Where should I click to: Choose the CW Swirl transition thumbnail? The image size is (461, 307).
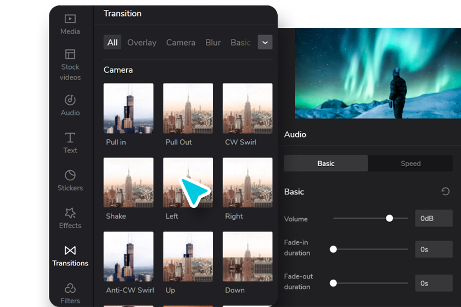(248, 109)
